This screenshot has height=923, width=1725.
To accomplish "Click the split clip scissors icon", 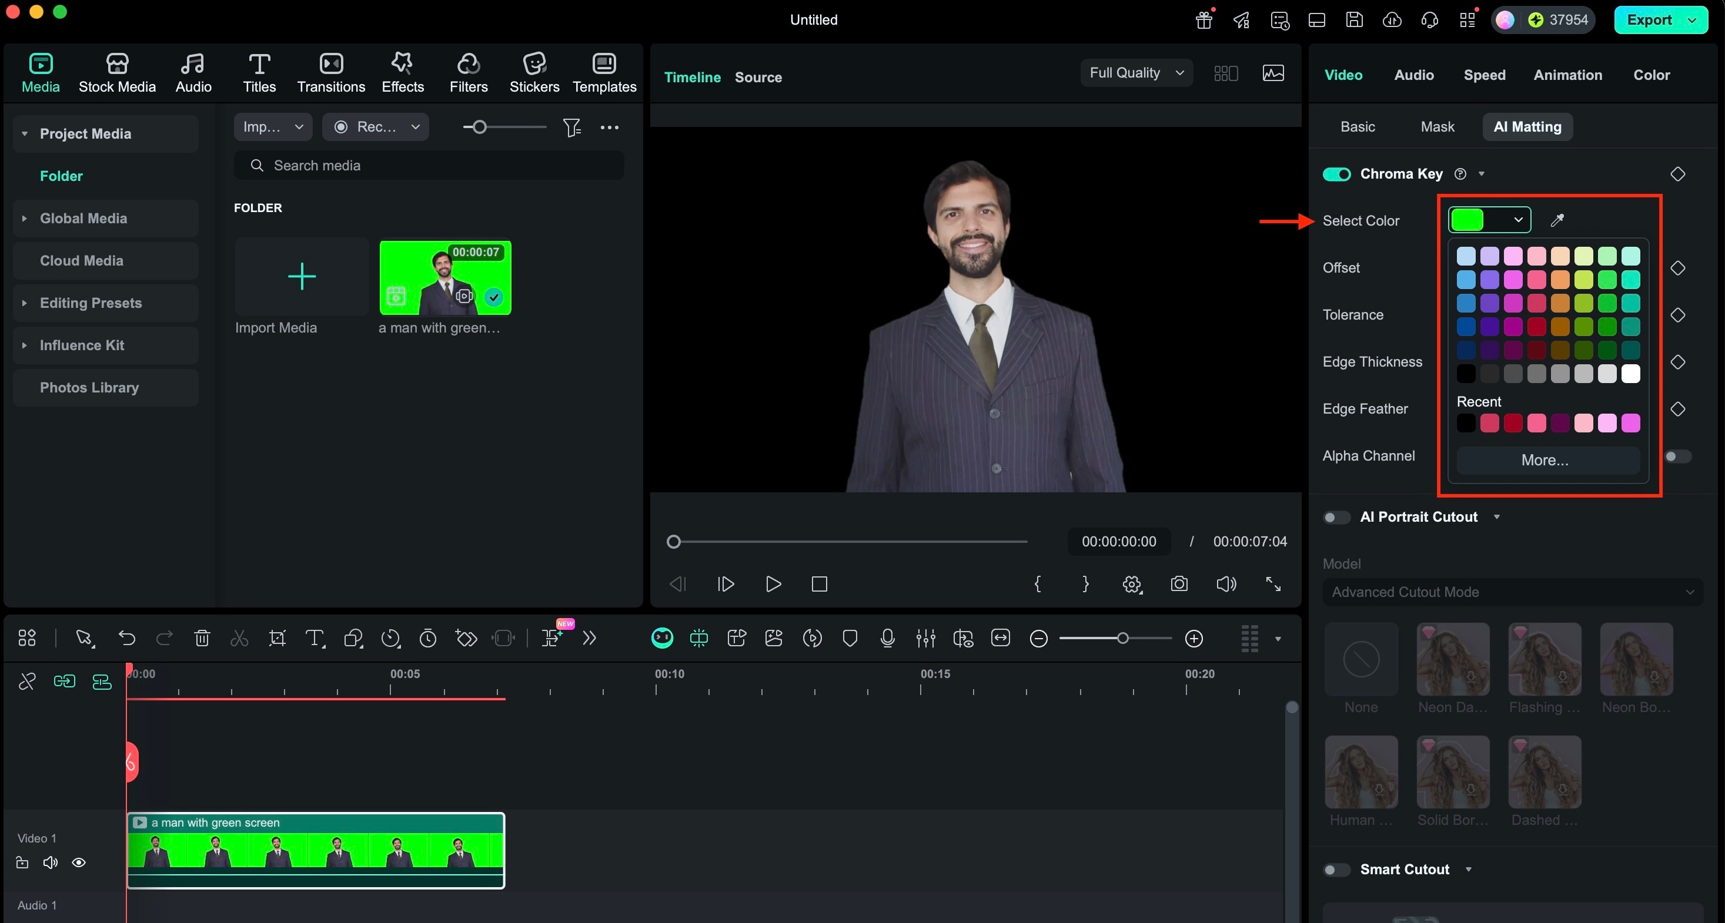I will (239, 638).
